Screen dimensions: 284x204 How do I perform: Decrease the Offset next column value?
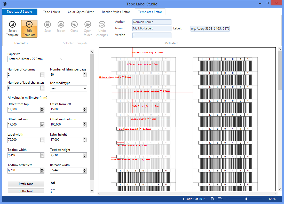pos(85,126)
